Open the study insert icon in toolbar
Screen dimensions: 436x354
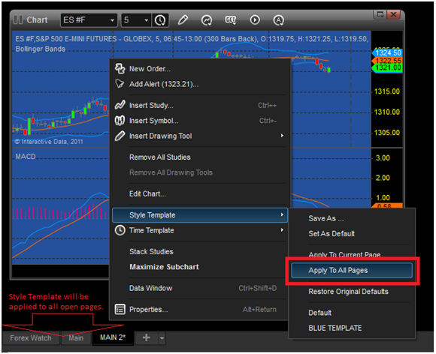click(207, 20)
